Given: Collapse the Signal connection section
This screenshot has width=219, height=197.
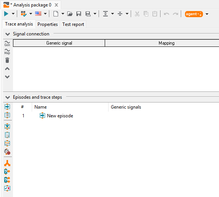Looking at the screenshot, I should point(8,34).
